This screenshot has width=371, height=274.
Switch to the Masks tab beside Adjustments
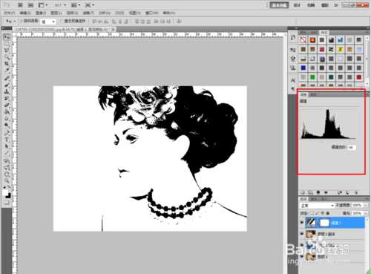tap(314, 94)
